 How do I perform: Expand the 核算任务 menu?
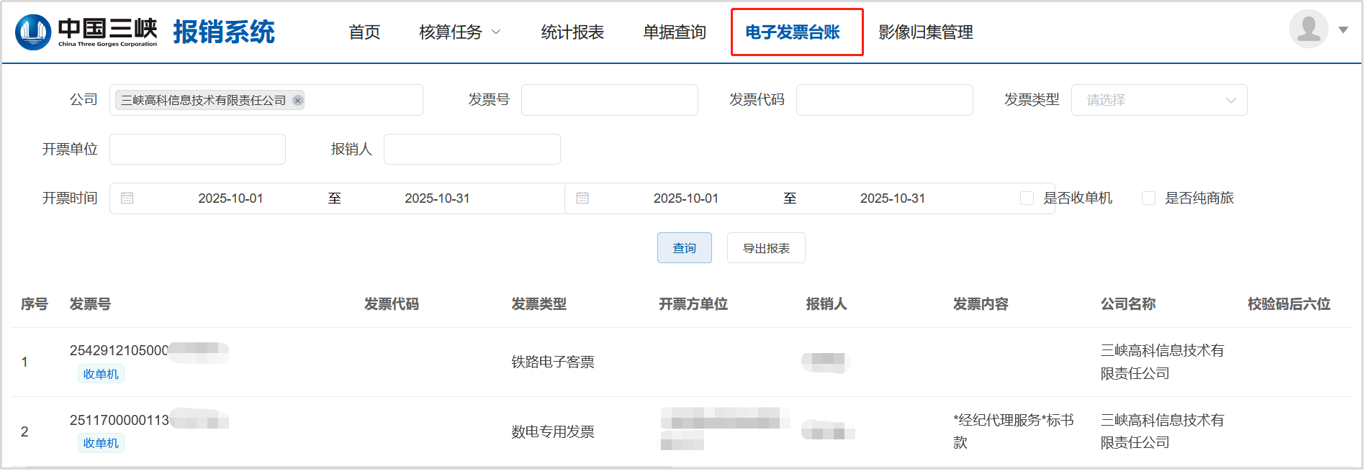point(459,32)
